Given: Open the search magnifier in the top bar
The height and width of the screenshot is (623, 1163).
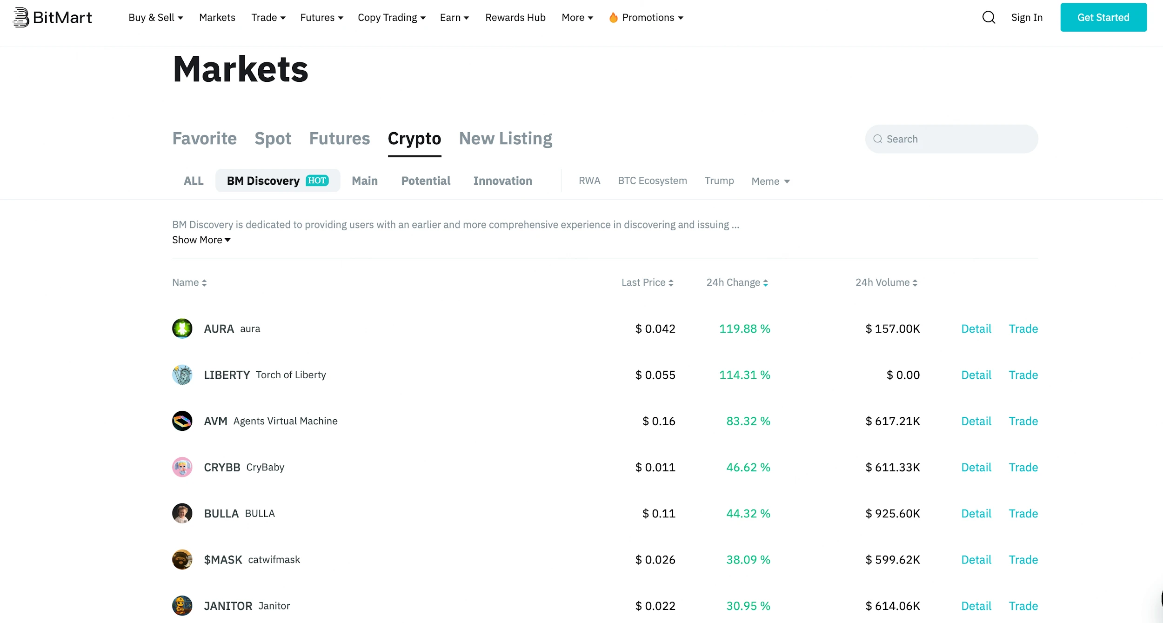Looking at the screenshot, I should [989, 17].
